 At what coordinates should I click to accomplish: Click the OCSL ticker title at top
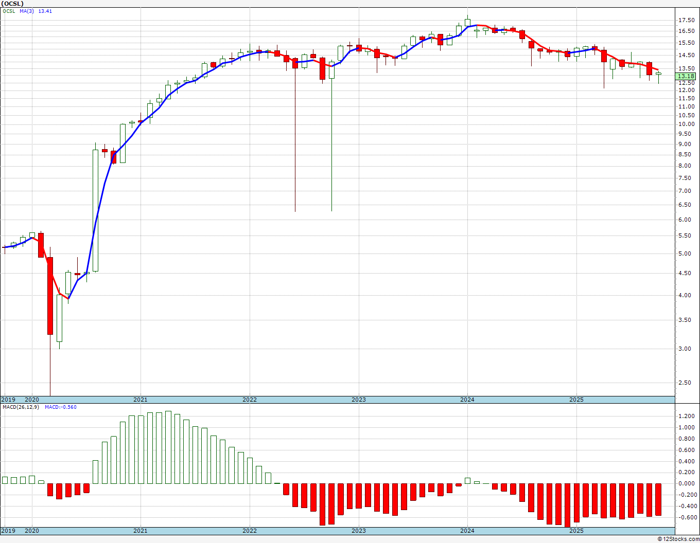(x=12, y=3)
